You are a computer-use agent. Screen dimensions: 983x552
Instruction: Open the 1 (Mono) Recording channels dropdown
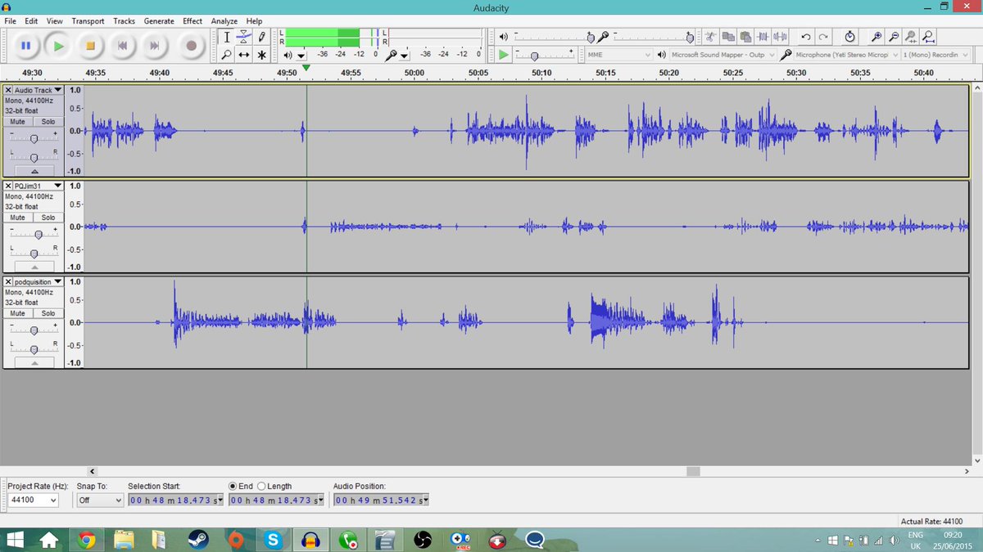(x=935, y=55)
